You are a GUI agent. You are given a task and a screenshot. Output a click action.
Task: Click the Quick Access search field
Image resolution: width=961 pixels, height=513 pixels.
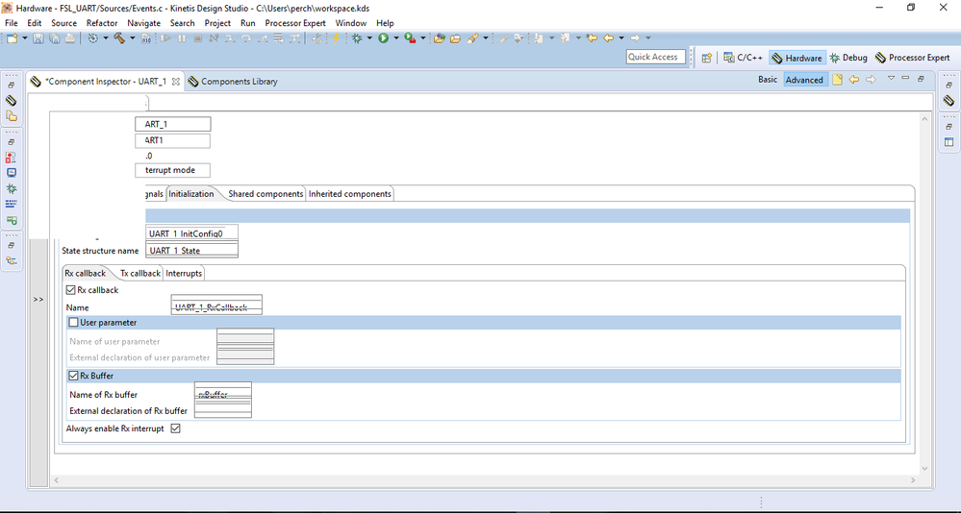(656, 57)
